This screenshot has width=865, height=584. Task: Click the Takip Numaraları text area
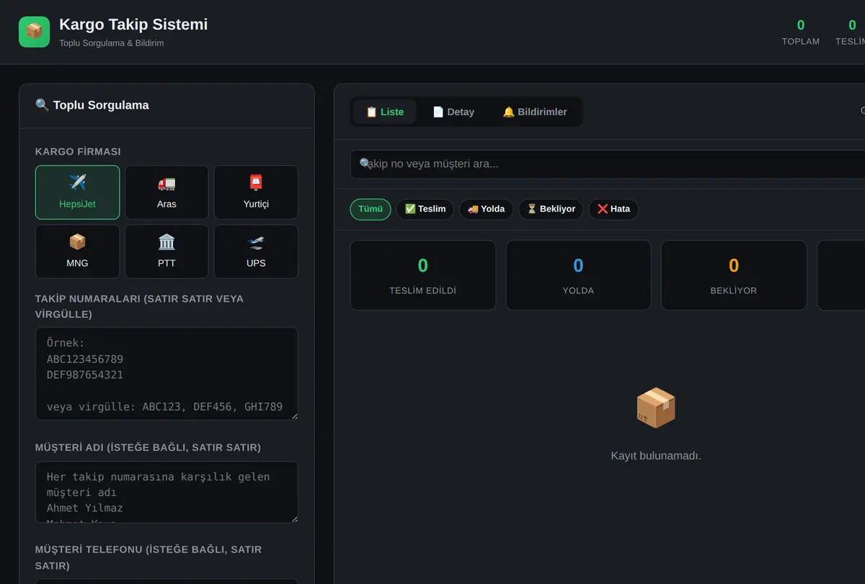click(x=167, y=374)
